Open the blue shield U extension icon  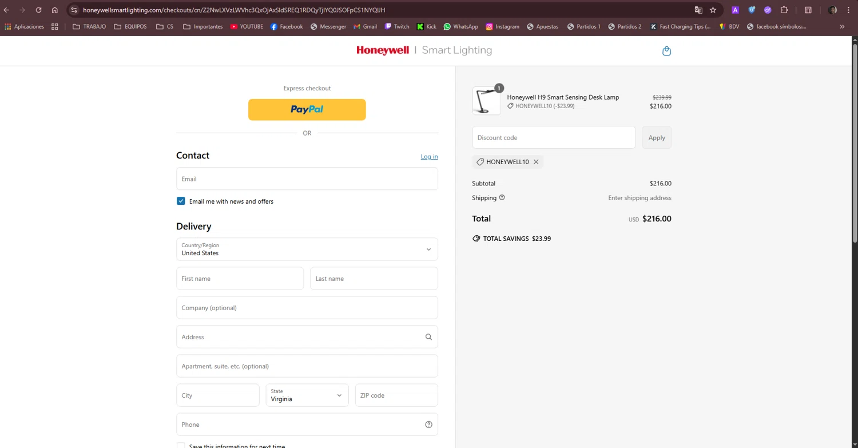coord(752,10)
